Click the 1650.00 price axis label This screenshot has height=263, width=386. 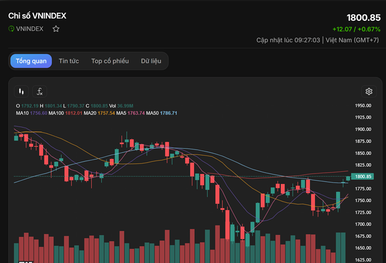[363, 248]
